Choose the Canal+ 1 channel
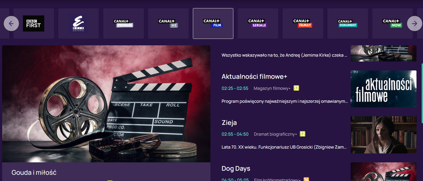The height and width of the screenshot is (181, 423). pos(168,23)
